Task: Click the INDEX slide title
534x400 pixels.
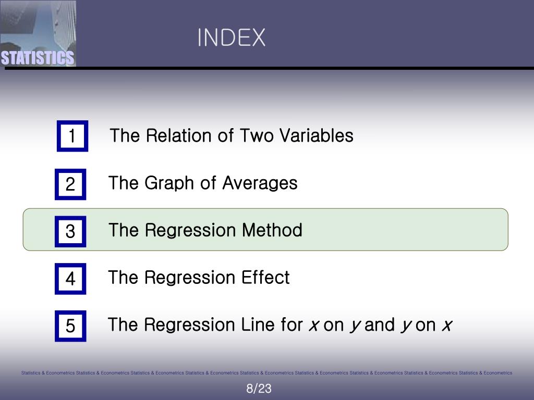Action: pyautogui.click(x=231, y=37)
